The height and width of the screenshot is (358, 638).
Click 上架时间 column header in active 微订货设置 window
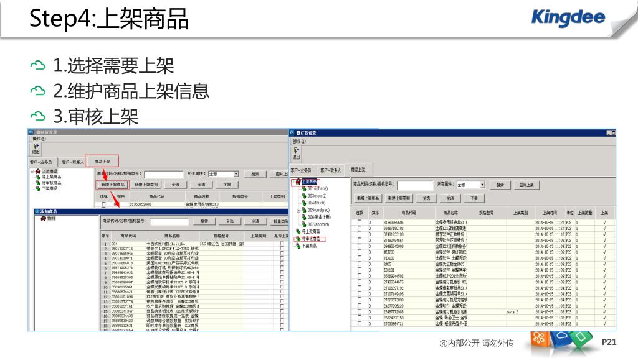[x=550, y=213]
